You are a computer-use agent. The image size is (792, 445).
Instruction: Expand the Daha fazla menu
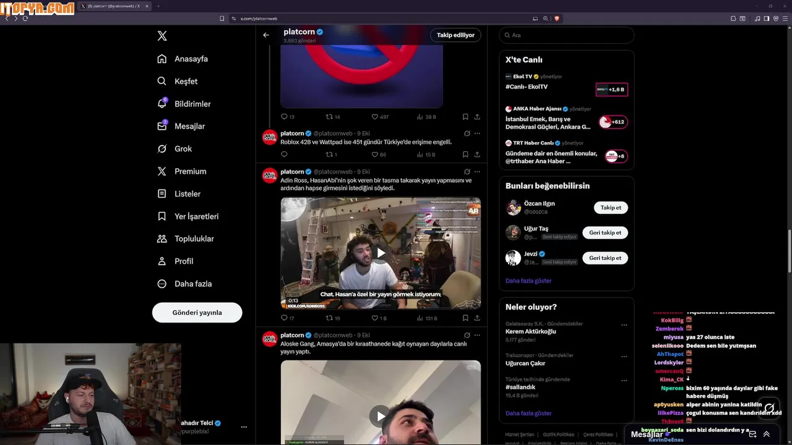184,284
